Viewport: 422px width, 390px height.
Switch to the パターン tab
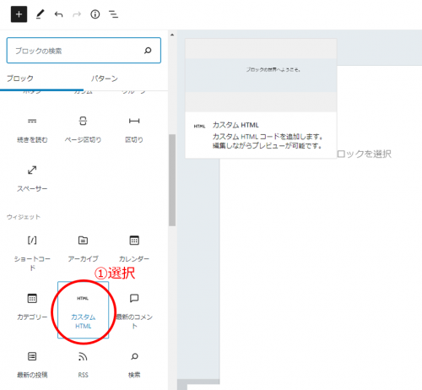(x=105, y=79)
